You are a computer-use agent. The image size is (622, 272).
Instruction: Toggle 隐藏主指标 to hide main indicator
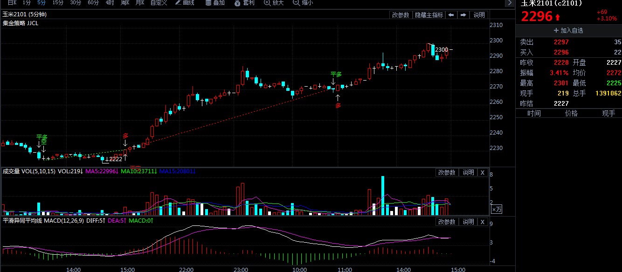click(x=429, y=15)
